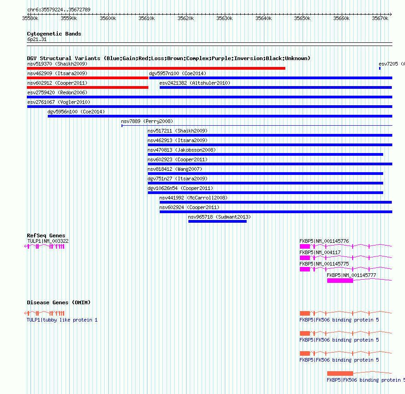Click the blue nsv965718 gain bar
The width and height of the screenshot is (405, 394).
tap(218, 221)
